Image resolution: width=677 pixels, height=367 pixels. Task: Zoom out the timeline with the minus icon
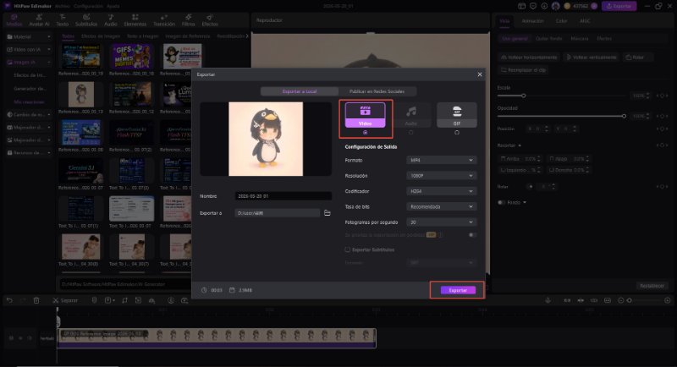[x=621, y=300]
